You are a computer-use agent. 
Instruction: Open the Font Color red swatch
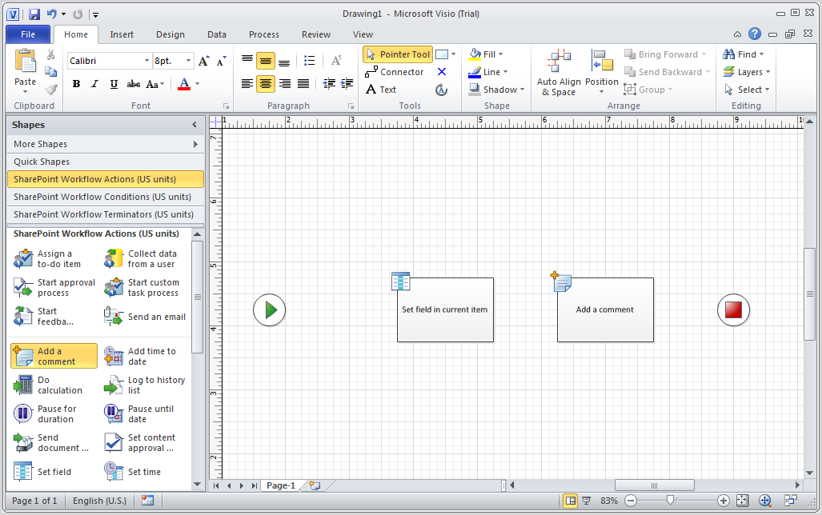tap(184, 84)
